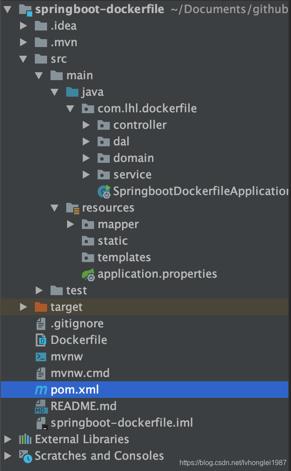
Task: Click the resources folder icon
Action: (72, 208)
